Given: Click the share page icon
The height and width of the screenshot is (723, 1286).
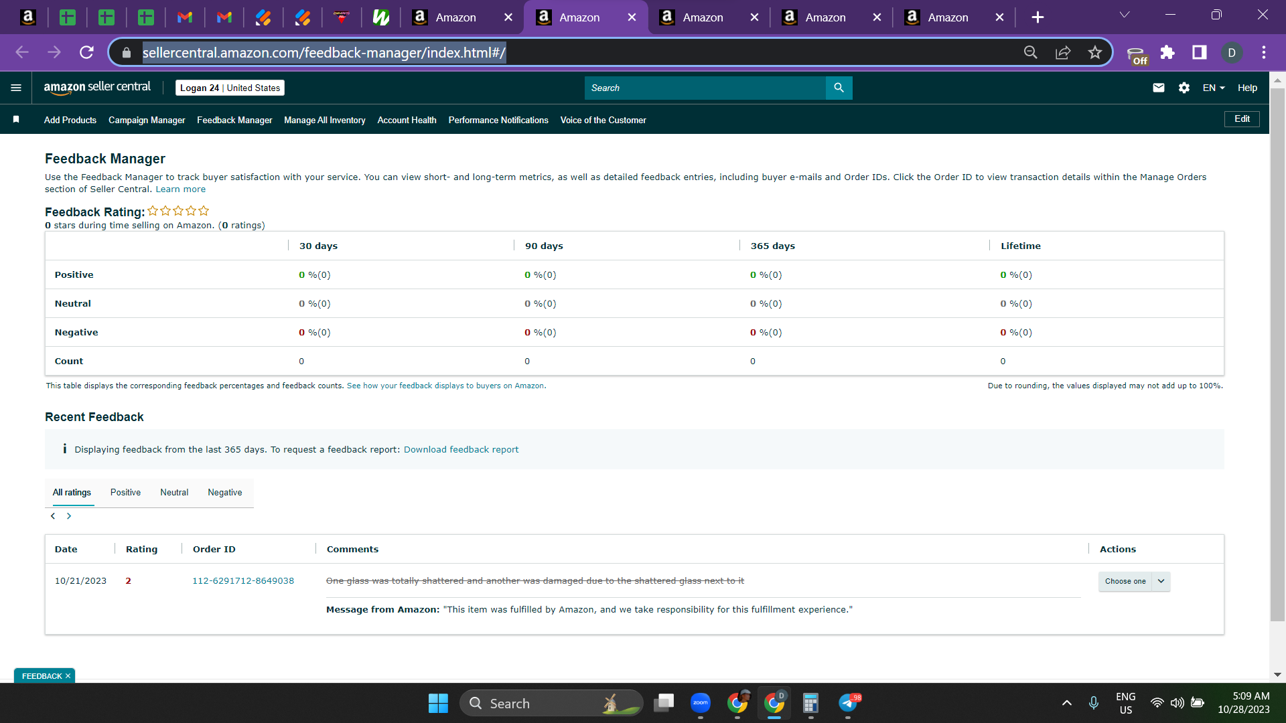Looking at the screenshot, I should (x=1063, y=52).
